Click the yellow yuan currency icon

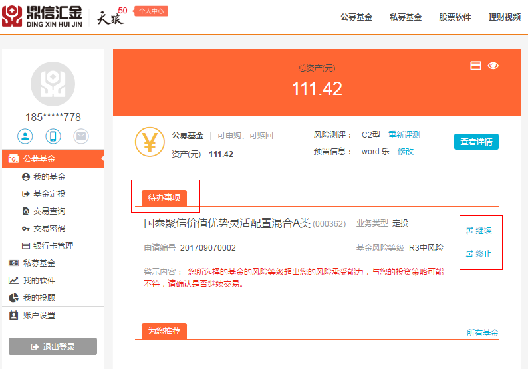tap(150, 142)
